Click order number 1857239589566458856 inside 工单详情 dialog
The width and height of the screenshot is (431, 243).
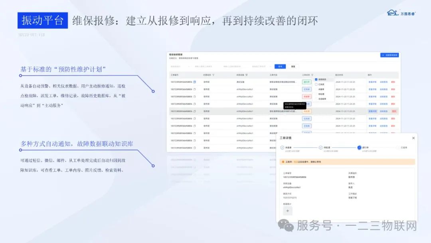click(295, 177)
